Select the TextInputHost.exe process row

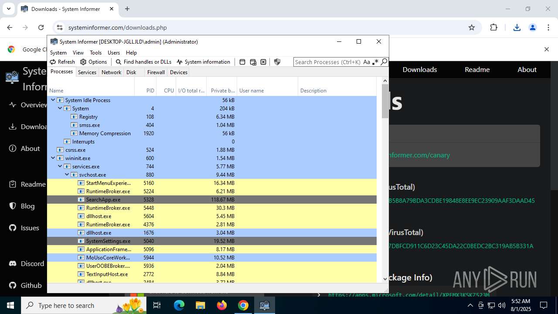tap(212, 274)
